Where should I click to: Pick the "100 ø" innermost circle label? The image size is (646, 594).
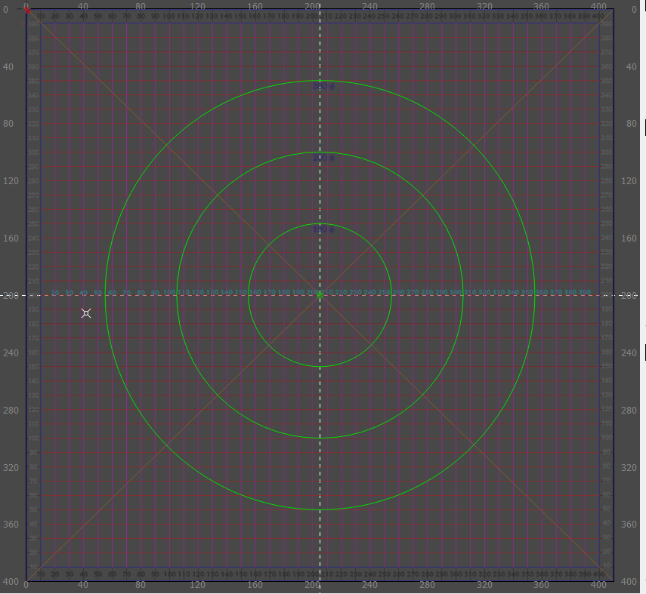pyautogui.click(x=323, y=230)
